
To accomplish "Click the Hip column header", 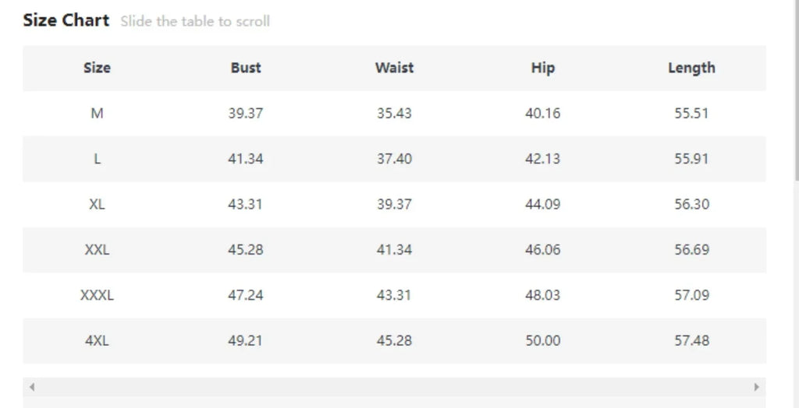I will (543, 68).
